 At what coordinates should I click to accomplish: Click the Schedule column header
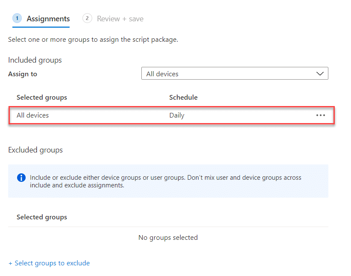[x=183, y=98]
